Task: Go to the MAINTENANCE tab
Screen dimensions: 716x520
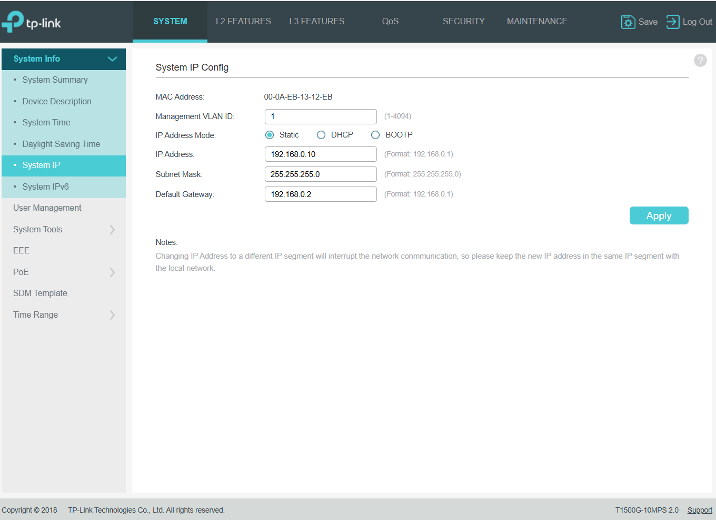Action: [536, 22]
